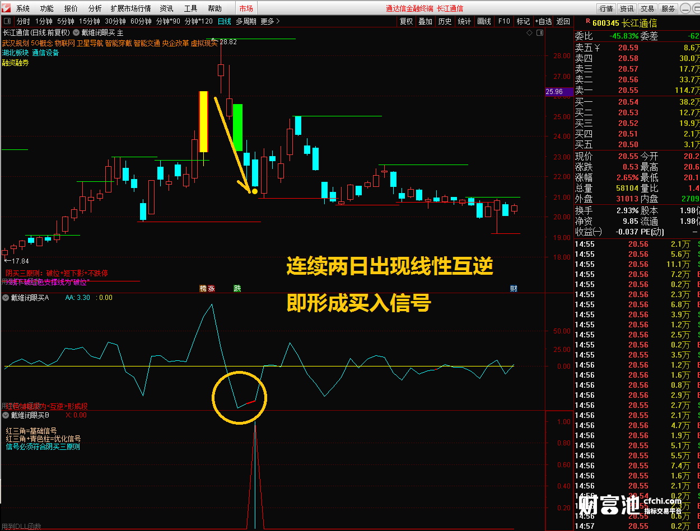Click the 统计 toolbar button
This screenshot has width=700, height=531.
(x=465, y=21)
